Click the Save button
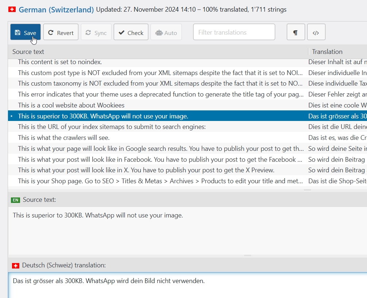The width and height of the screenshot is (367, 298). tap(25, 32)
